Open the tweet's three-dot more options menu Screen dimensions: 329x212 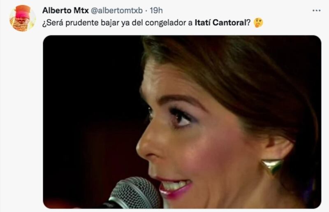[316, 10]
